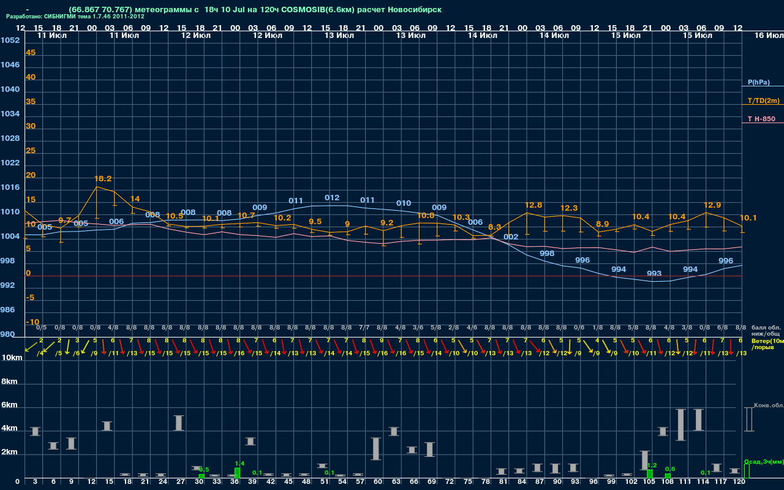The height and width of the screenshot is (490, 784).
Task: Click the -10 temperature axis label
Action: click(33, 322)
